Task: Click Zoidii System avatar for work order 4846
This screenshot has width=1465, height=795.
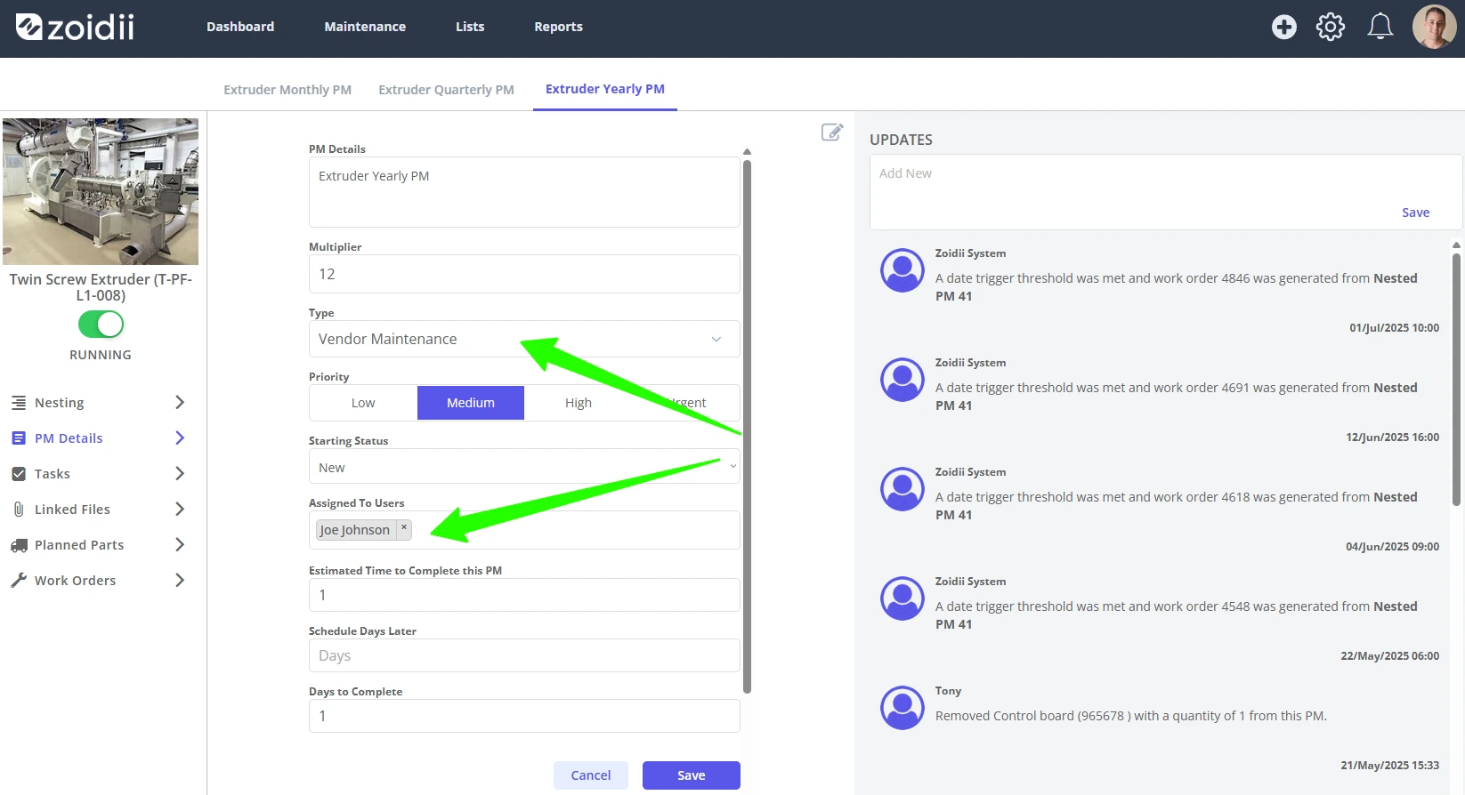Action: coord(902,270)
